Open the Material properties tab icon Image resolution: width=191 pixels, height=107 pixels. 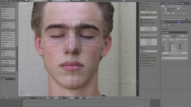184,22
